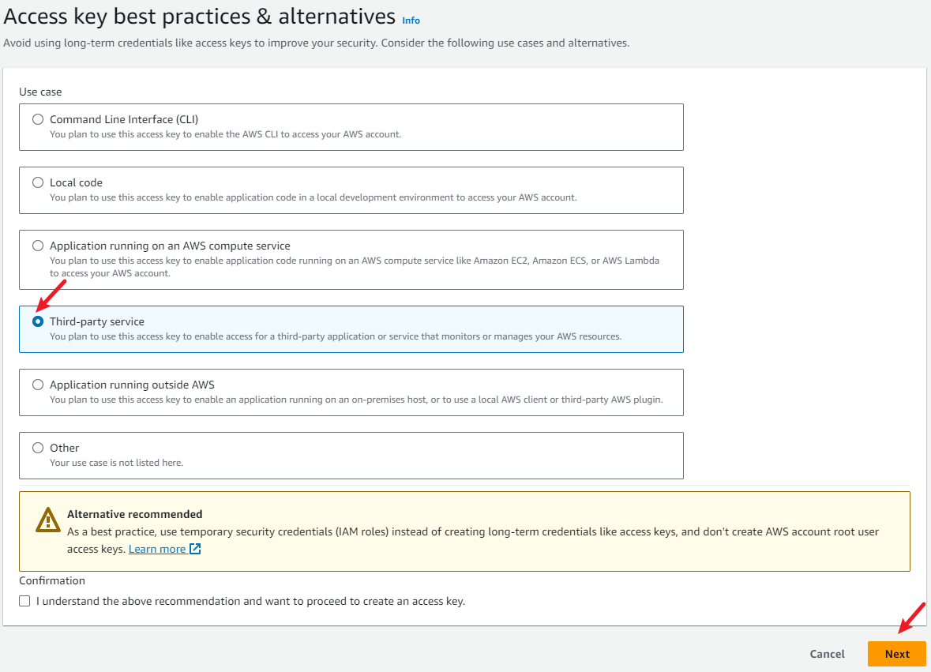Select Application running on an AWS compute service

point(38,246)
